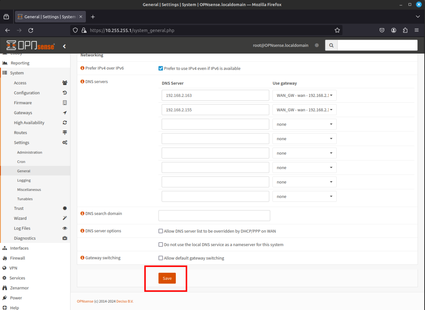This screenshot has width=425, height=310.
Task: Click the info icon beside DNS search domain
Action: click(x=82, y=213)
